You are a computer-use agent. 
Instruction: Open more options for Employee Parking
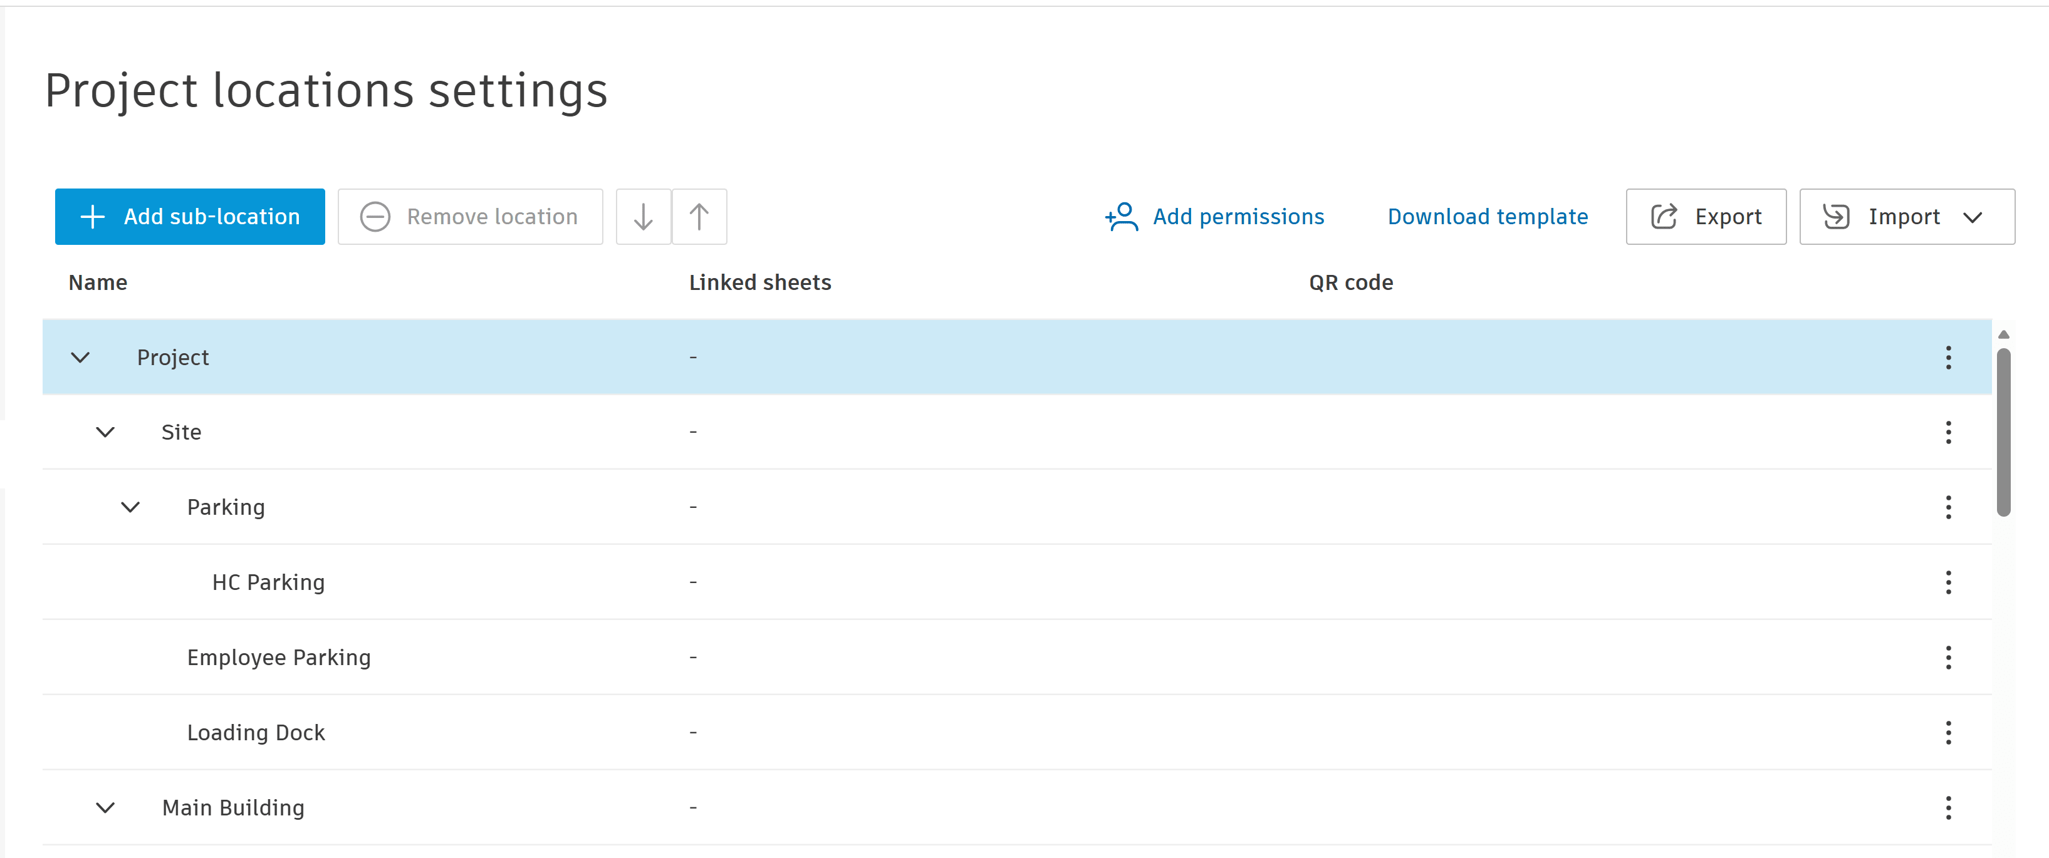click(x=1948, y=658)
